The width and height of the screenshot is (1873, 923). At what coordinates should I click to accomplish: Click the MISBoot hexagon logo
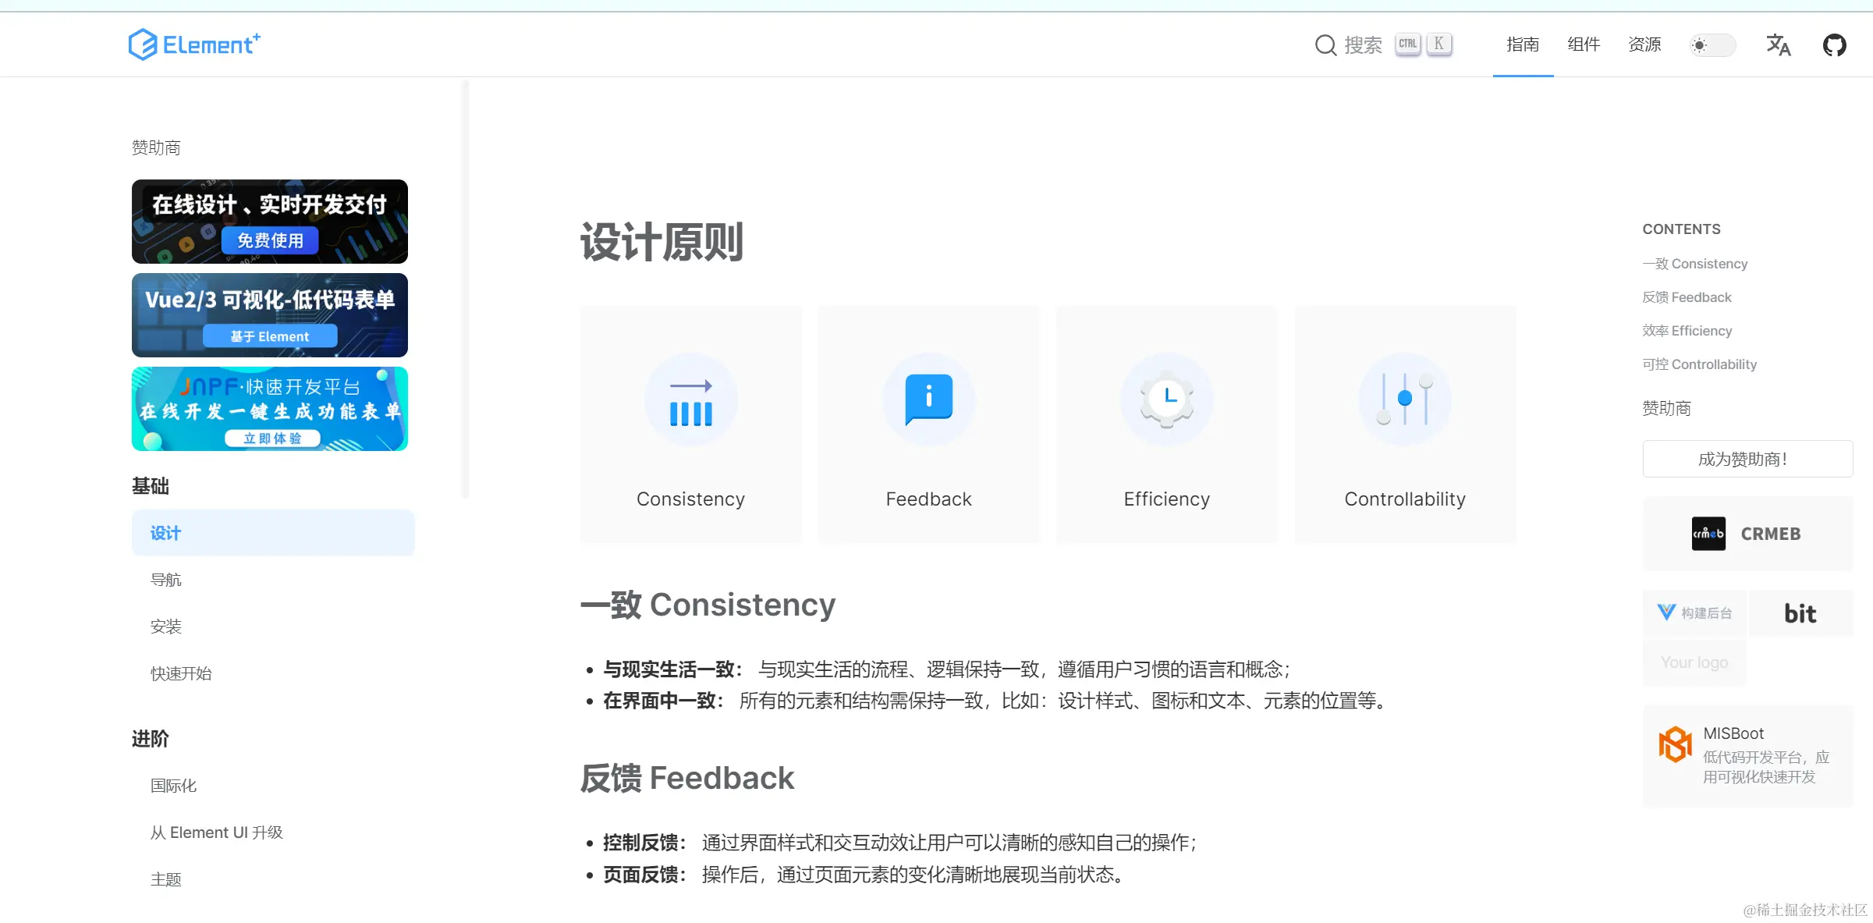[x=1675, y=744]
